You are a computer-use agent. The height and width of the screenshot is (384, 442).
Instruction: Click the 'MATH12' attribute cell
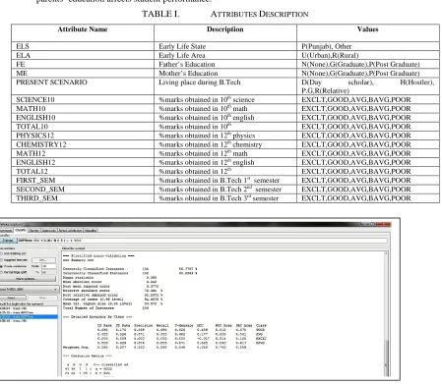(83, 153)
